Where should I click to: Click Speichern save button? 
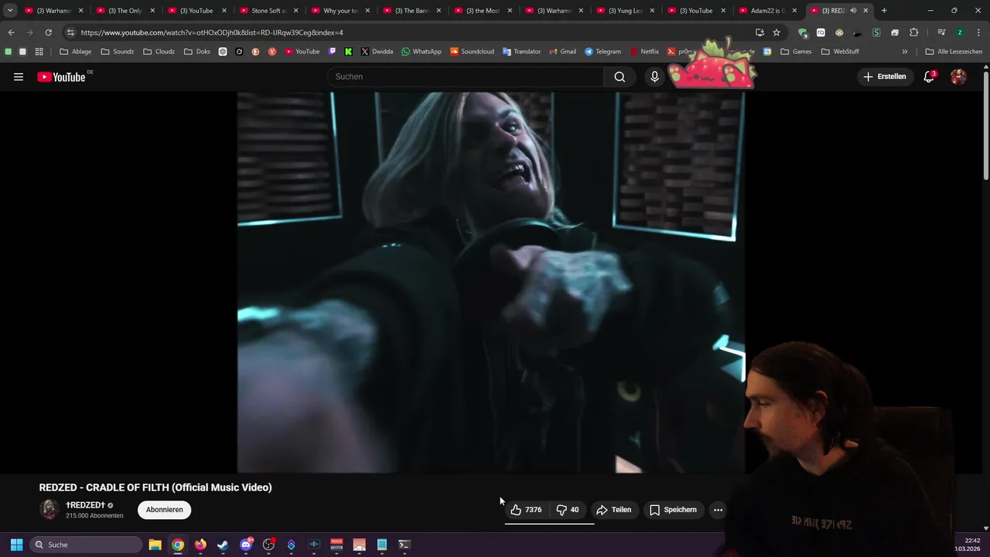674,510
